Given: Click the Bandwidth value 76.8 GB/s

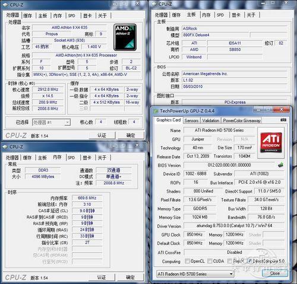Looking at the screenshot, I should pos(266,217).
